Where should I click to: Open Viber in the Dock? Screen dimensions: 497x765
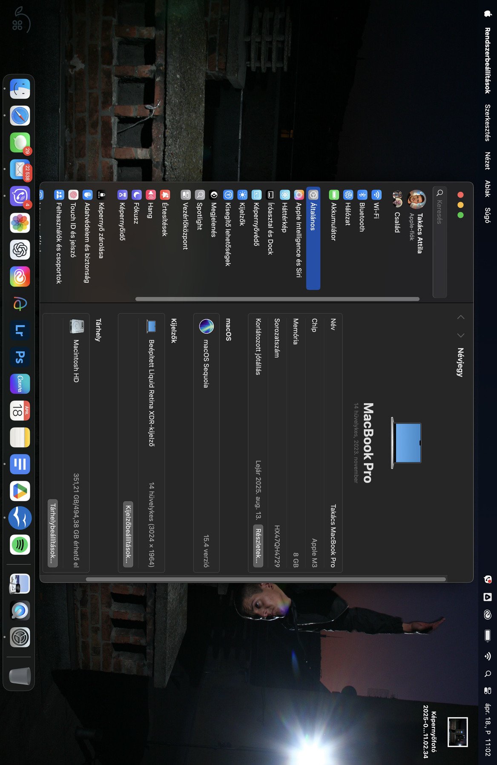(20, 196)
